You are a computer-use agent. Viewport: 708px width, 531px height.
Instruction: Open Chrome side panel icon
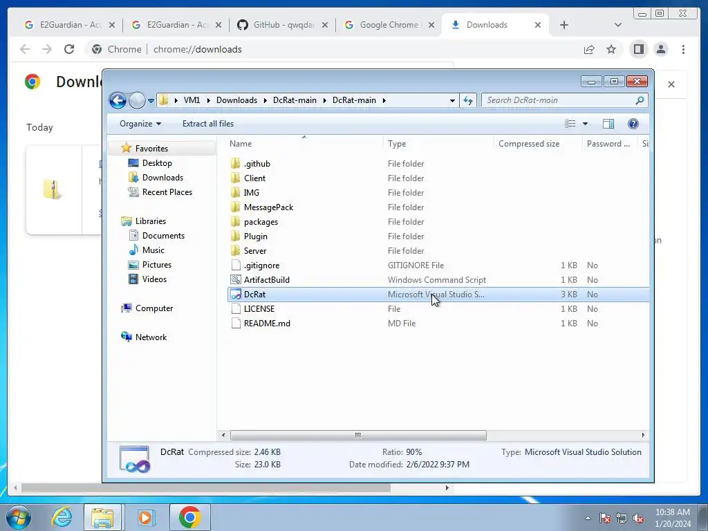pos(638,49)
